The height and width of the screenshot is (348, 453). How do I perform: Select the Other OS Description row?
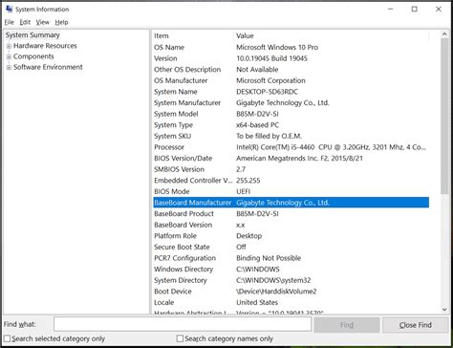pyautogui.click(x=291, y=70)
